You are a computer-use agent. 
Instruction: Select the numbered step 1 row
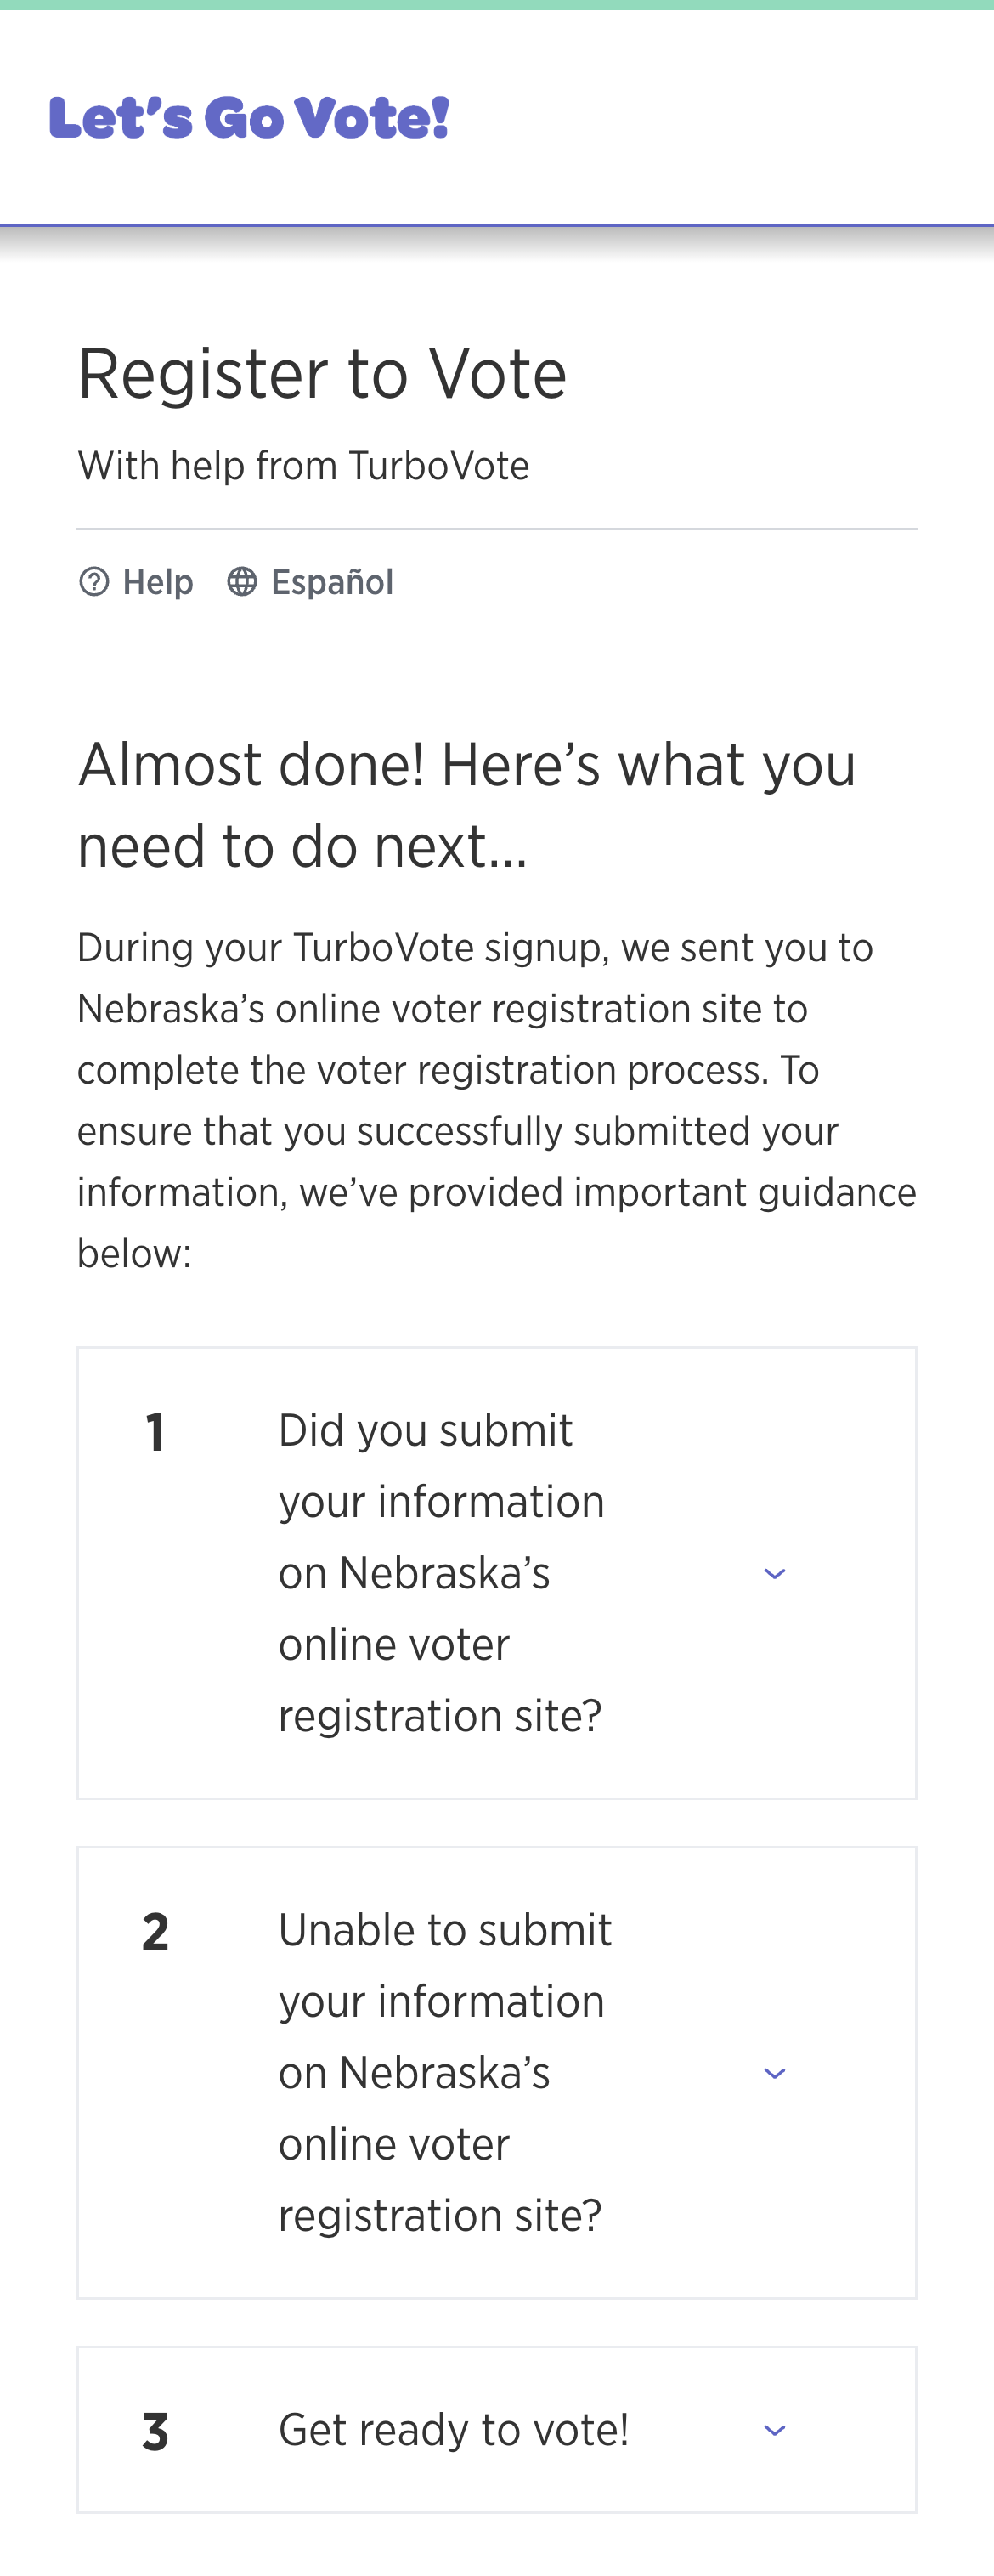[x=497, y=1572]
